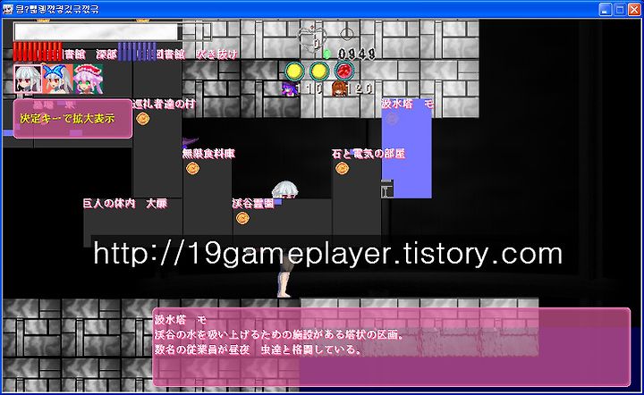
Task: Click the 決定キーで拡大表示 hint box
Action: coord(72,119)
